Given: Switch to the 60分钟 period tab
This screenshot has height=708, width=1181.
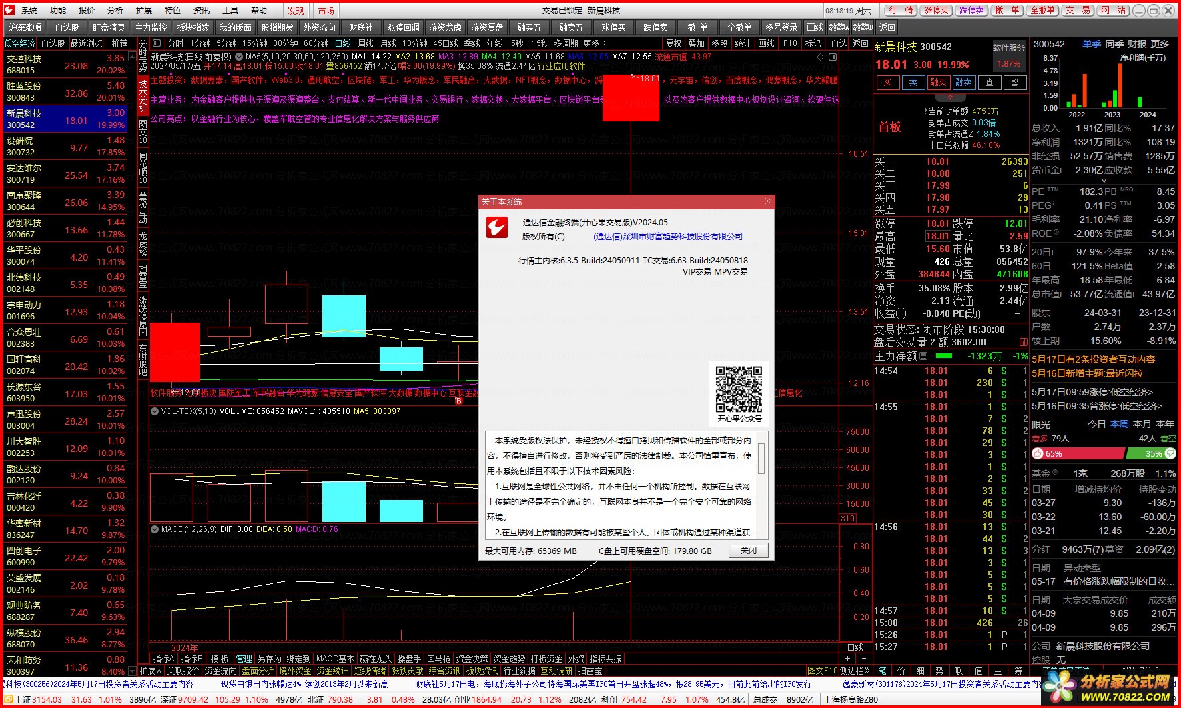Looking at the screenshot, I should (x=316, y=43).
